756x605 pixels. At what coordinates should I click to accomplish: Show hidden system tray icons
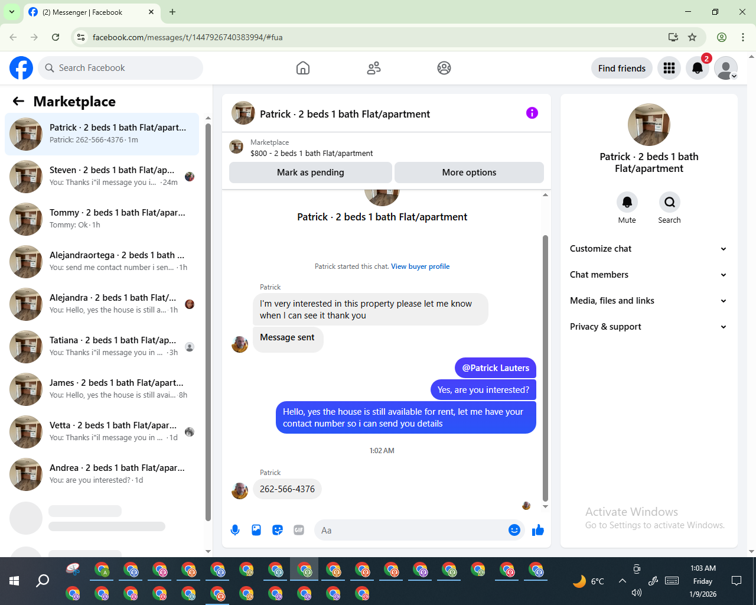coord(623,581)
